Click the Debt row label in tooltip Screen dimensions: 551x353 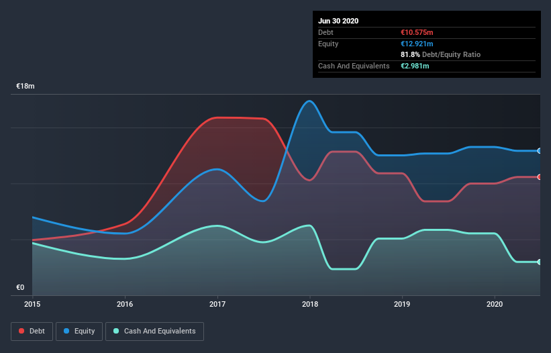coord(325,32)
